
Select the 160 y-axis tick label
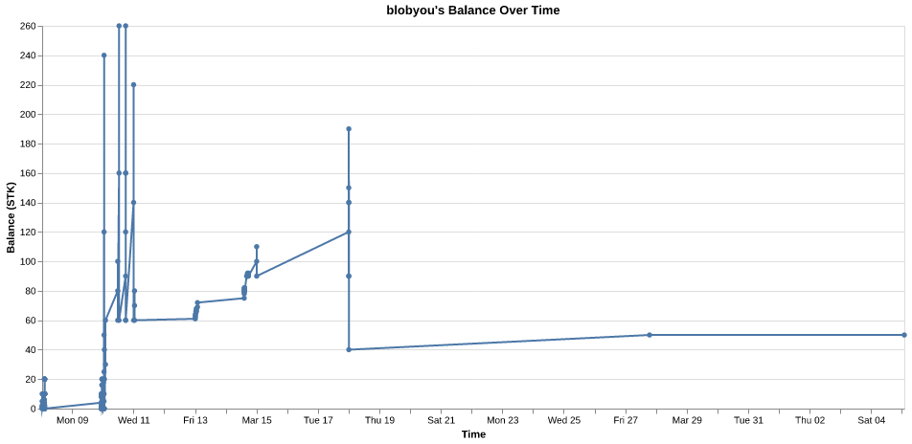pos(29,173)
